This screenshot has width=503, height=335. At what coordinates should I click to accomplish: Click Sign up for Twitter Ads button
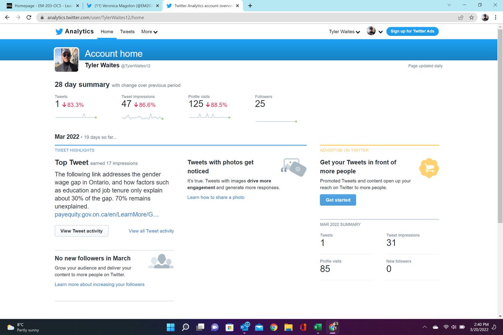tap(412, 31)
